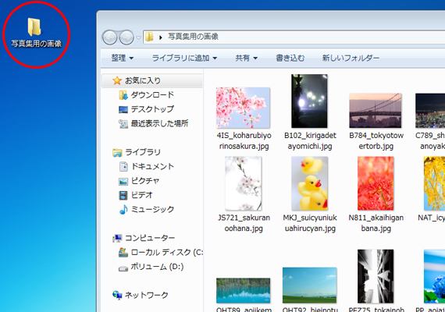Select the NAT yellow tree thumbnail
Image resolution: width=445 pixels, height=312 pixels.
435,183
